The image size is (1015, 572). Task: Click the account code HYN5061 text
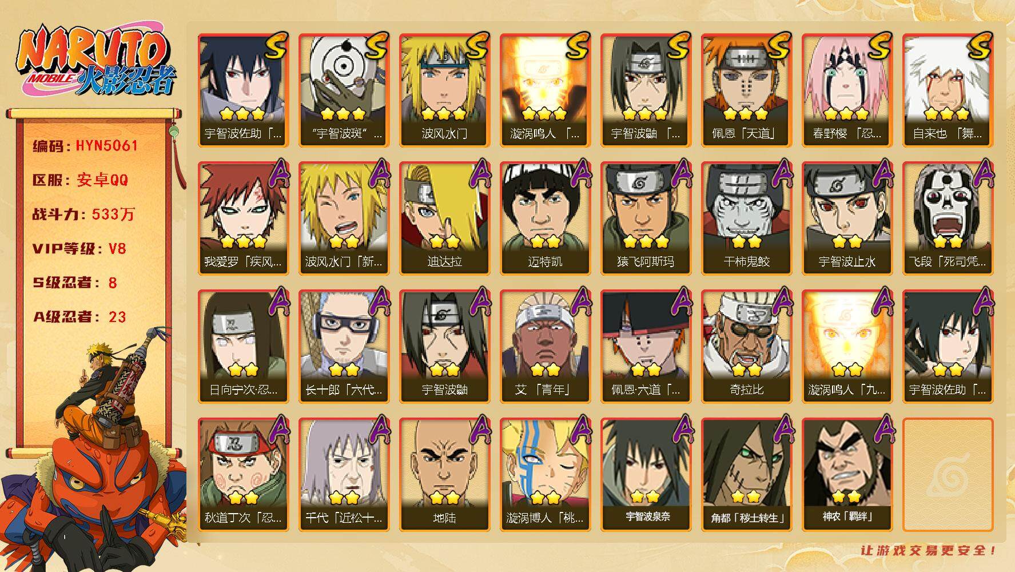tap(107, 146)
